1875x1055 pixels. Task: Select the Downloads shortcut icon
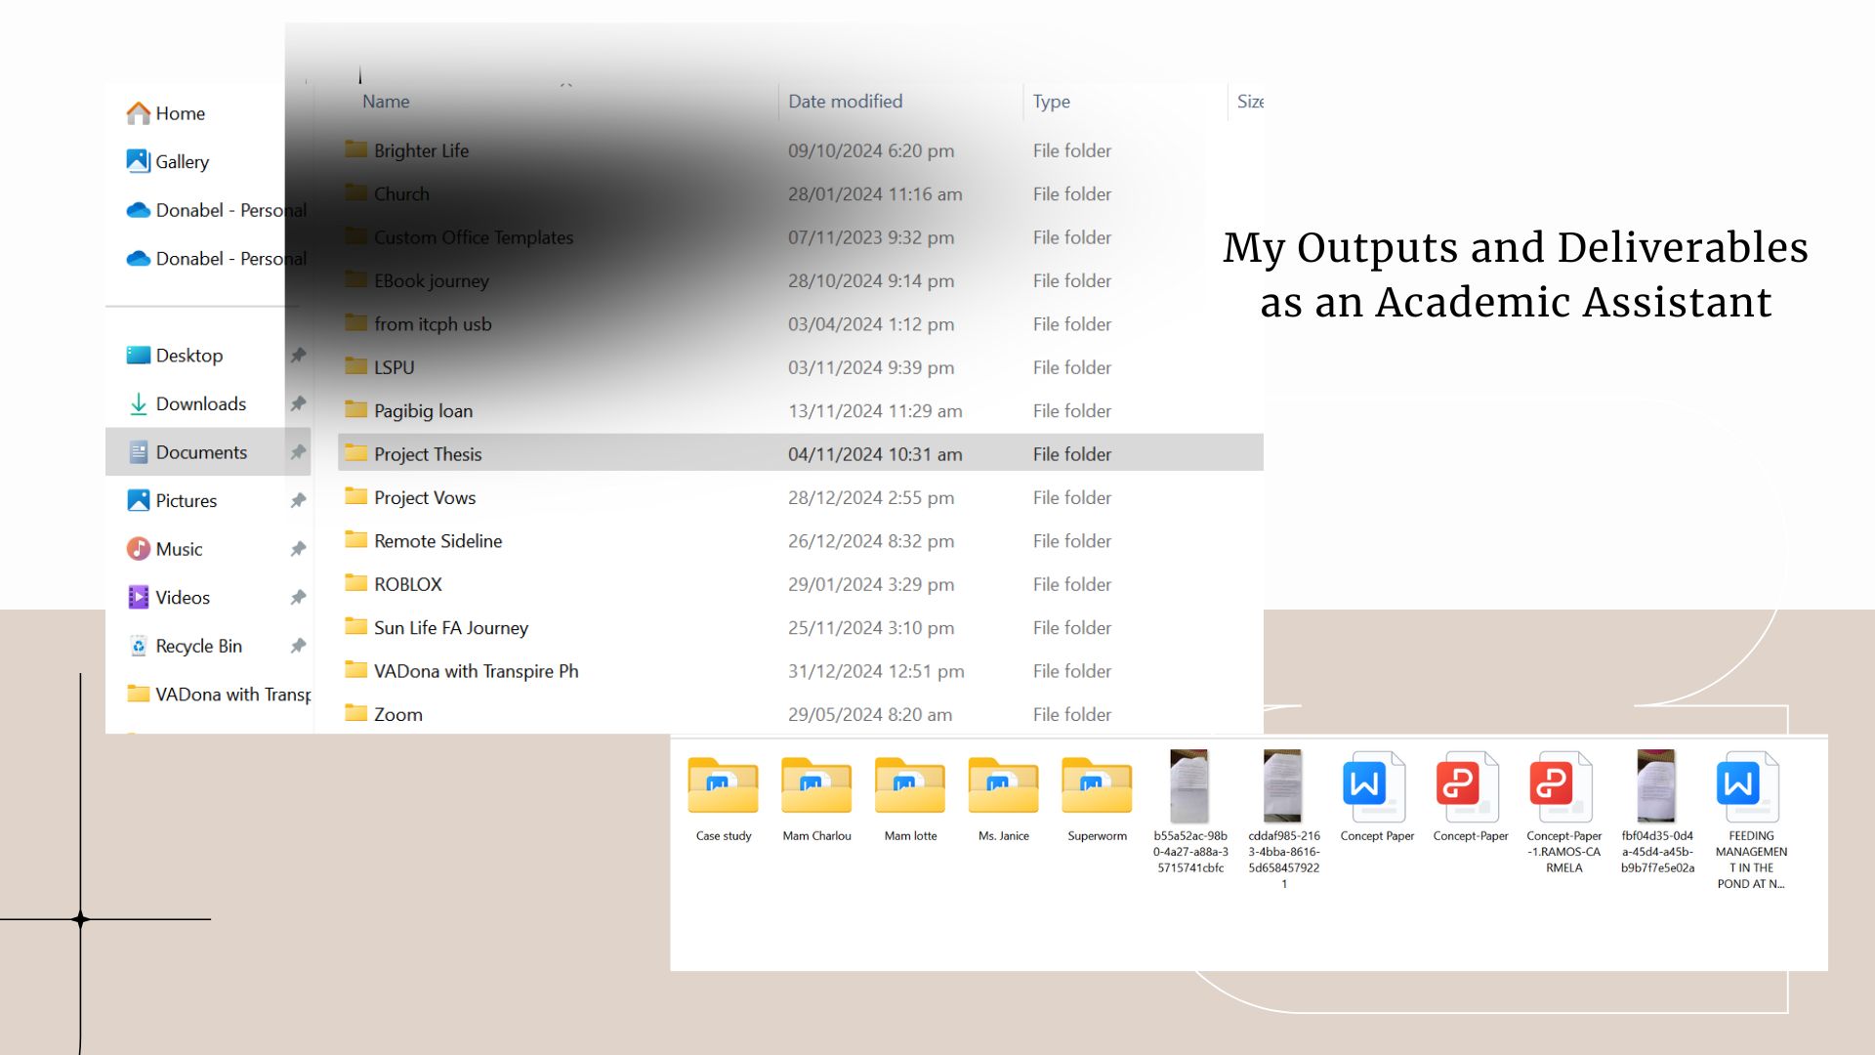pos(139,404)
